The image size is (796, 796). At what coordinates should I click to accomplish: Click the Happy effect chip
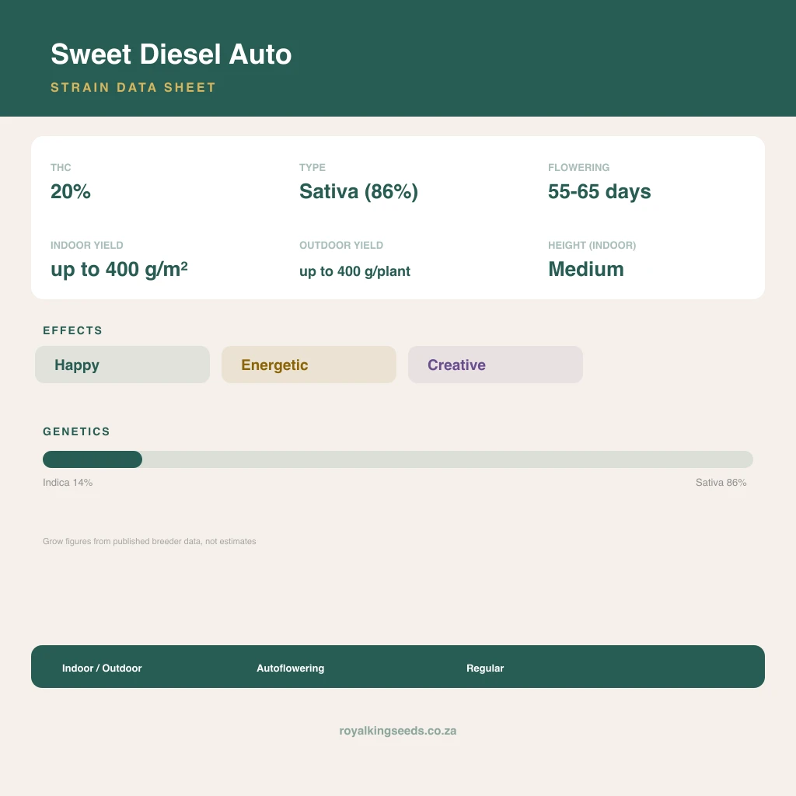tap(122, 365)
